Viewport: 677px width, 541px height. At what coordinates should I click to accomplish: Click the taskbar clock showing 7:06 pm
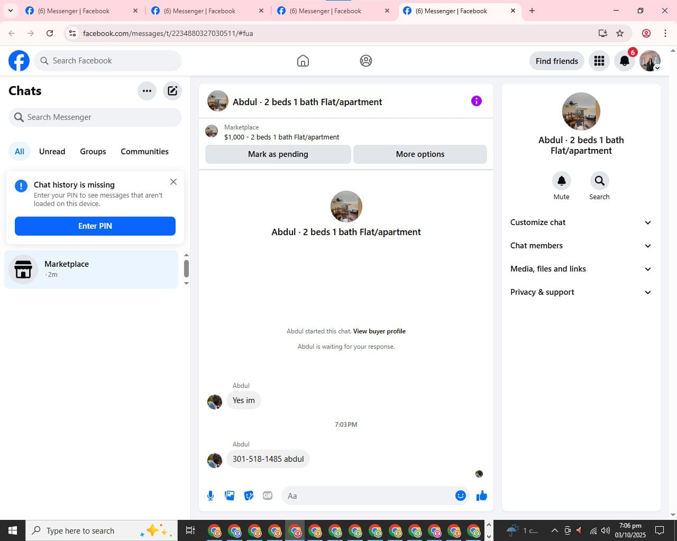click(630, 530)
